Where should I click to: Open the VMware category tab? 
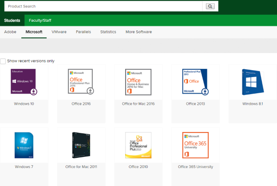coord(59,32)
